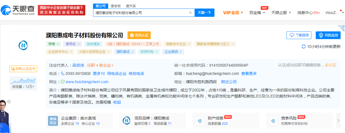Expand the 国家级专精特新小巨人 tag
Viewport: 345px width, 133px height.
(215, 44)
